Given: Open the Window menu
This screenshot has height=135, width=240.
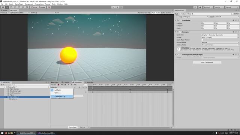Looking at the screenshot, I should tap(60, 4).
